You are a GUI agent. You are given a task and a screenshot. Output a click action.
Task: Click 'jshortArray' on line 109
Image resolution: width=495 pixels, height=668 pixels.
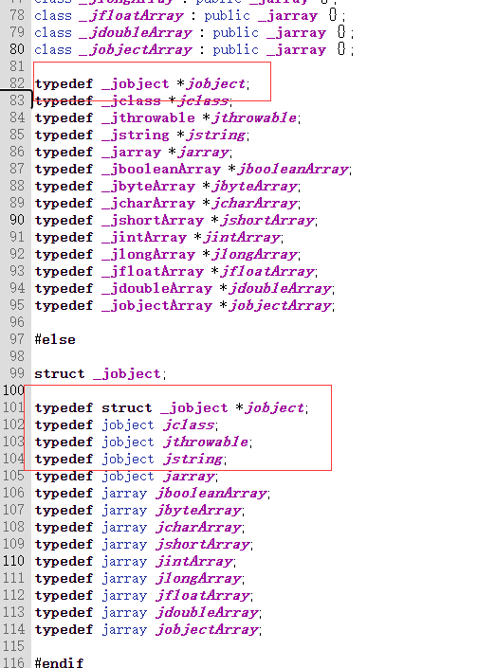203,544
